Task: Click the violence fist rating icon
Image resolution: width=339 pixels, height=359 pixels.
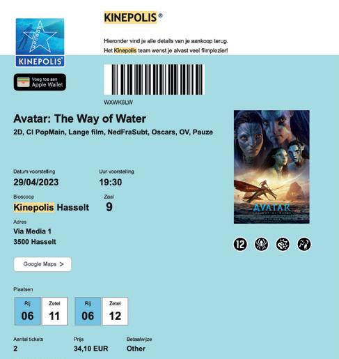Action: pos(283,244)
